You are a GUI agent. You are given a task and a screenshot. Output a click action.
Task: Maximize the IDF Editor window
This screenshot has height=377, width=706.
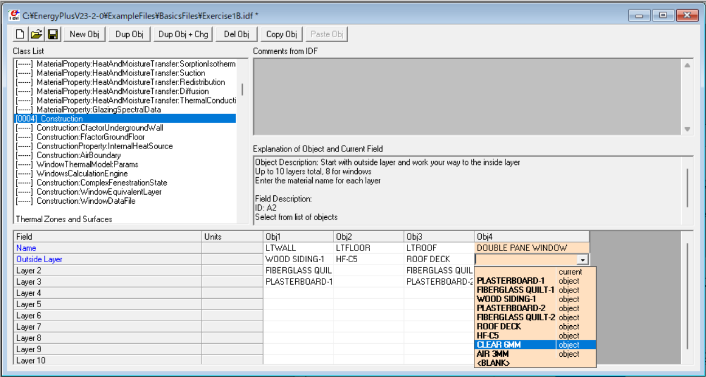pyautogui.click(x=663, y=16)
